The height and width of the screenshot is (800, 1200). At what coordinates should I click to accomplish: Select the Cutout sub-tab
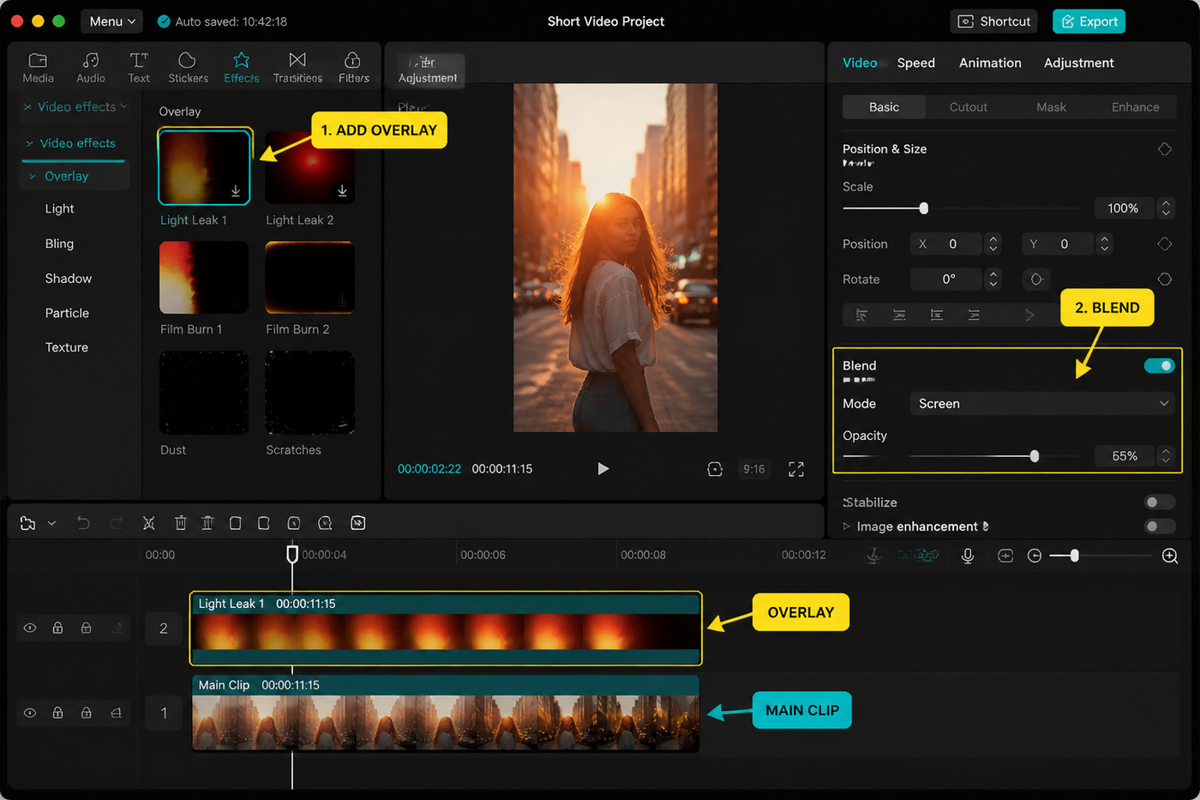click(969, 107)
